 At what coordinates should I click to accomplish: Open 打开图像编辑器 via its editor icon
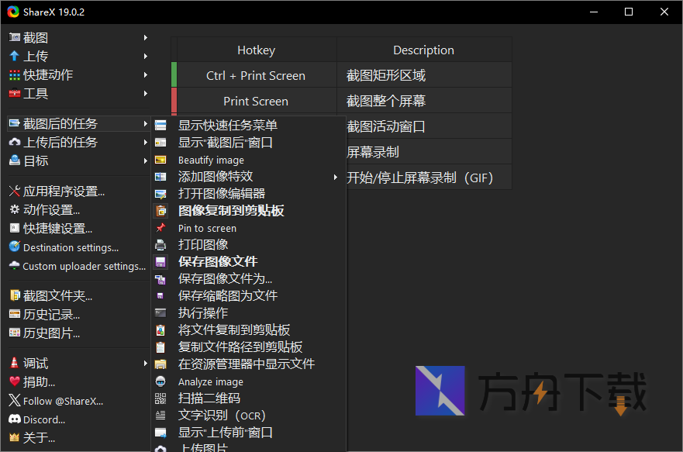pos(205,193)
